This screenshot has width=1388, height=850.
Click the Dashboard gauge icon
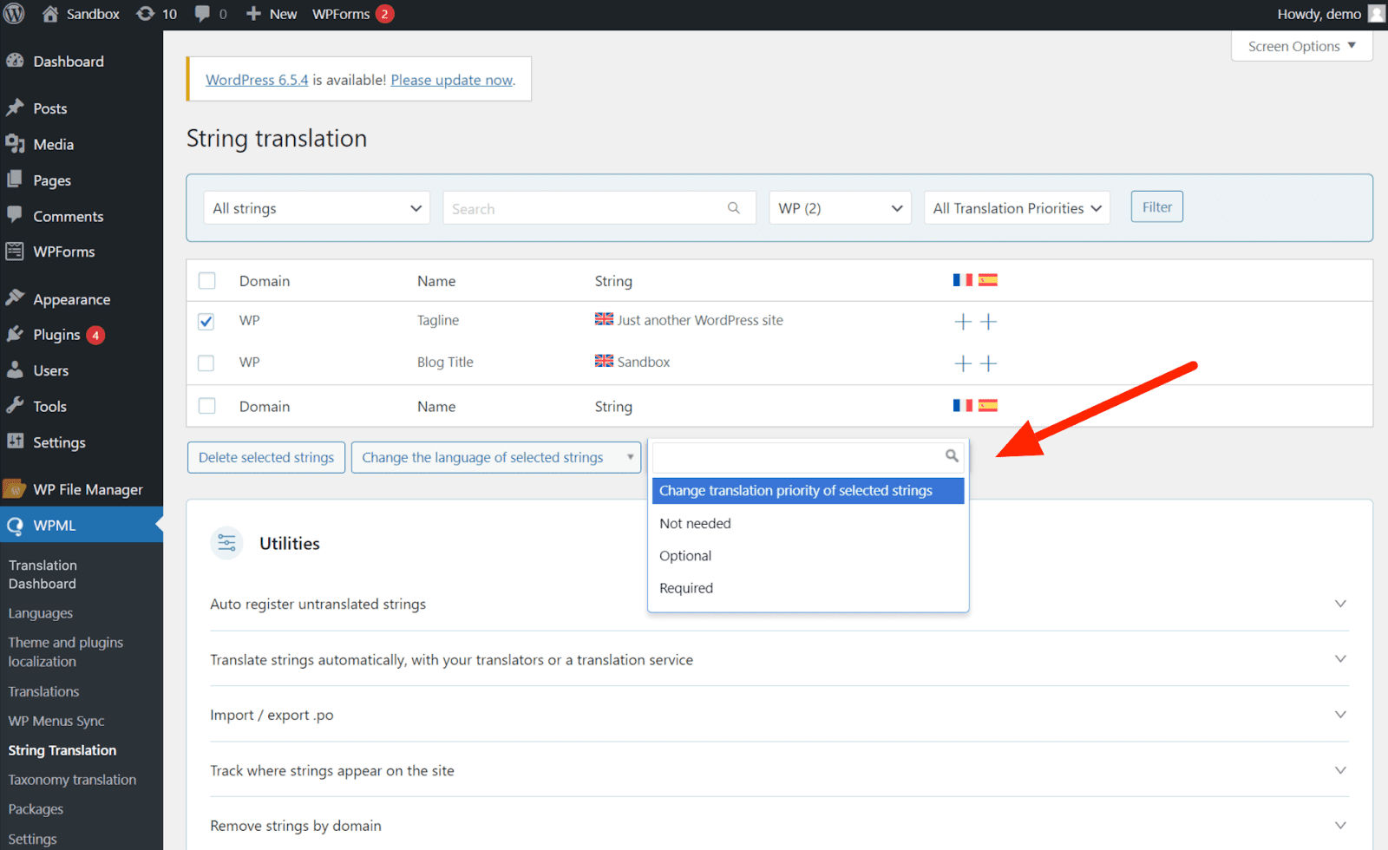coord(15,61)
